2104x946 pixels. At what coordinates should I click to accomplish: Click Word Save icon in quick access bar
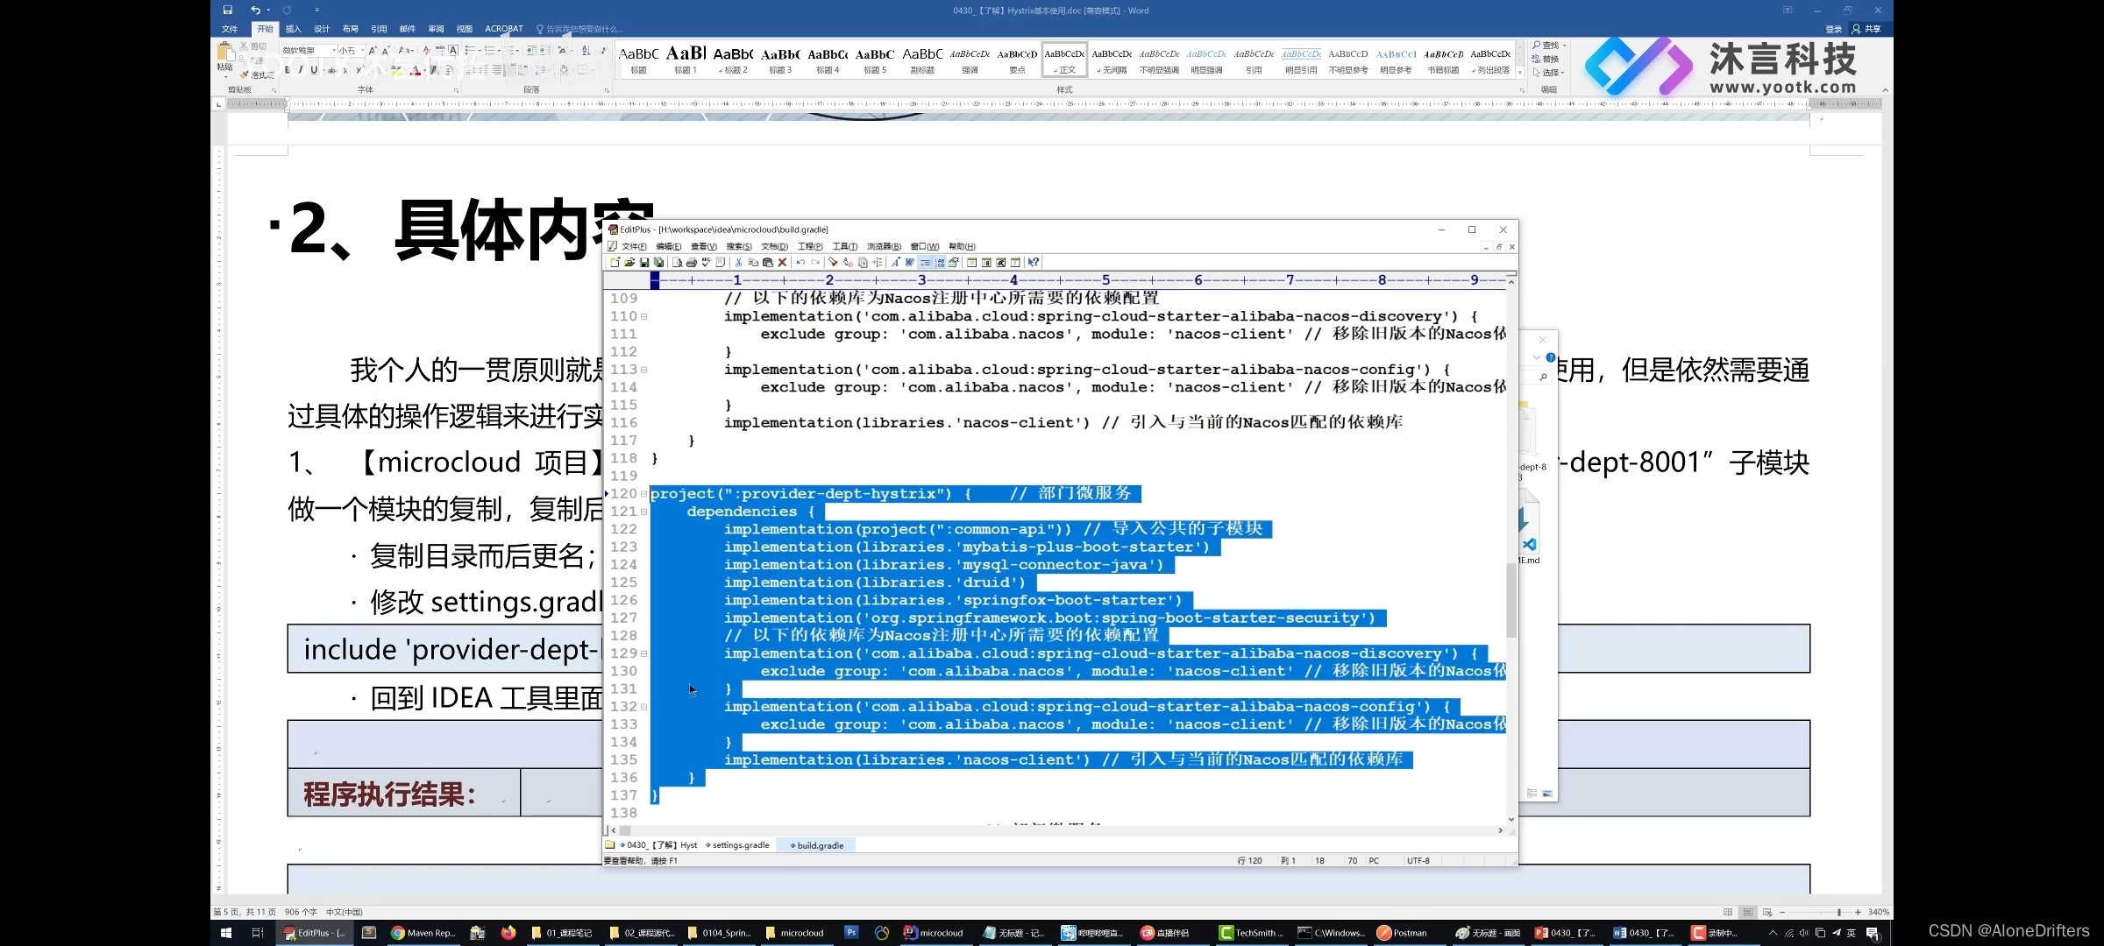(227, 10)
